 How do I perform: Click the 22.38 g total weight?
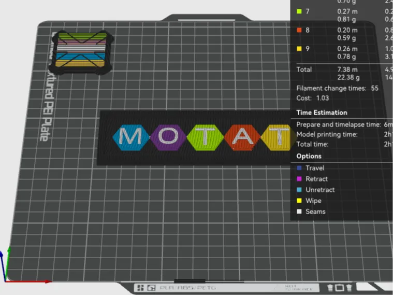348,77
